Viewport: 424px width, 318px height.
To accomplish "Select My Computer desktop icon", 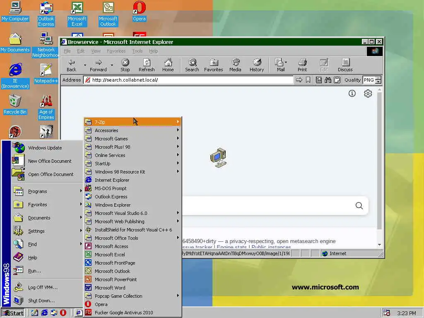I will tap(15, 11).
